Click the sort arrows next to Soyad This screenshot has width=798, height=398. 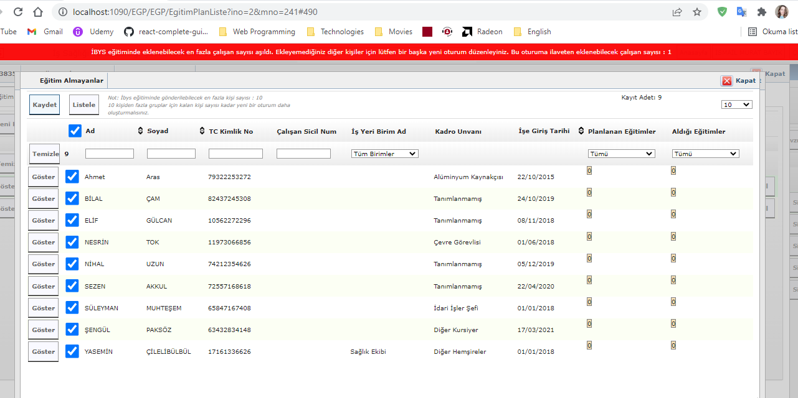point(140,131)
